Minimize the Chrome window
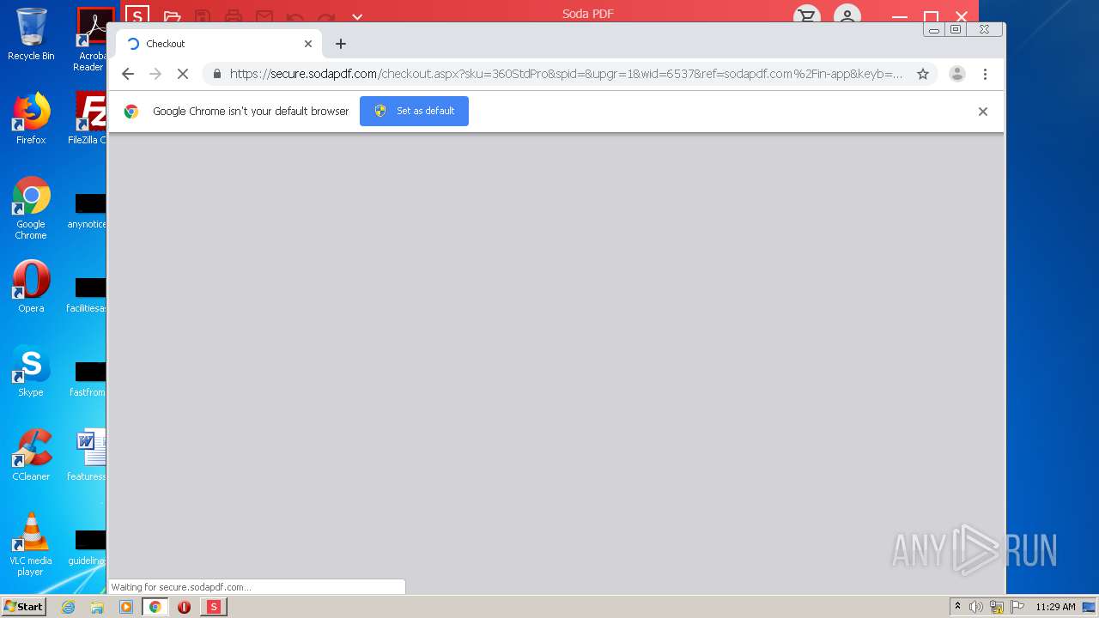Viewport: 1099px width, 618px height. click(x=934, y=30)
